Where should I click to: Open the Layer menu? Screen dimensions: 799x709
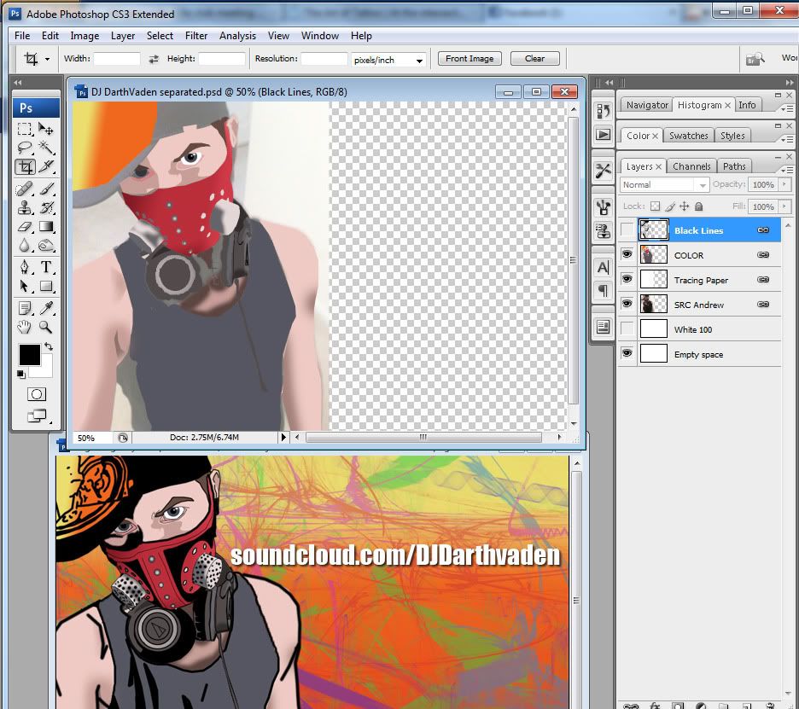pyautogui.click(x=123, y=36)
